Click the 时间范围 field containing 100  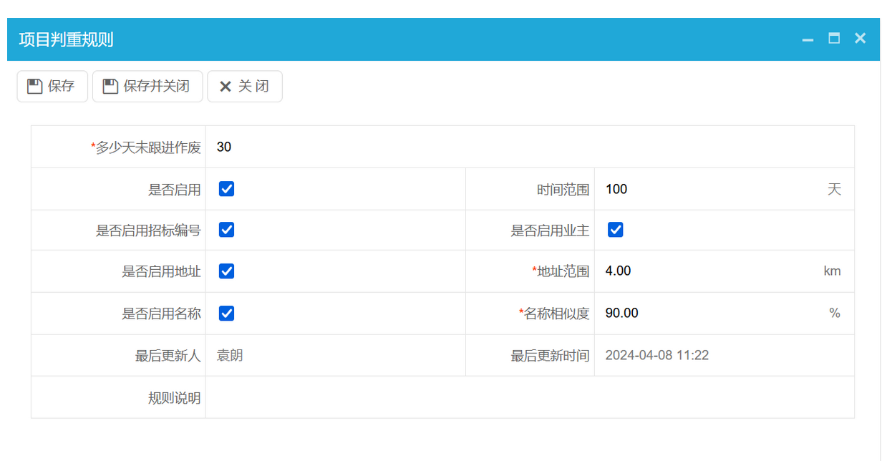click(x=680, y=188)
